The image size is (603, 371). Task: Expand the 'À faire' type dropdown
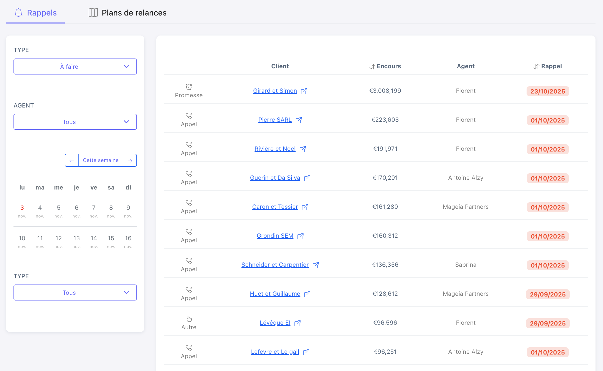coord(75,66)
